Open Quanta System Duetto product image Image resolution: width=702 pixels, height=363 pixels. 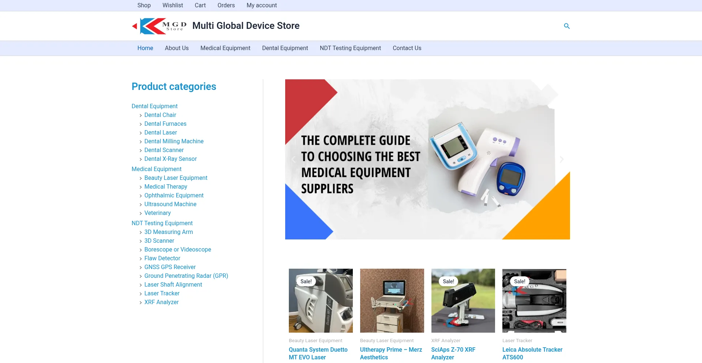(x=321, y=300)
